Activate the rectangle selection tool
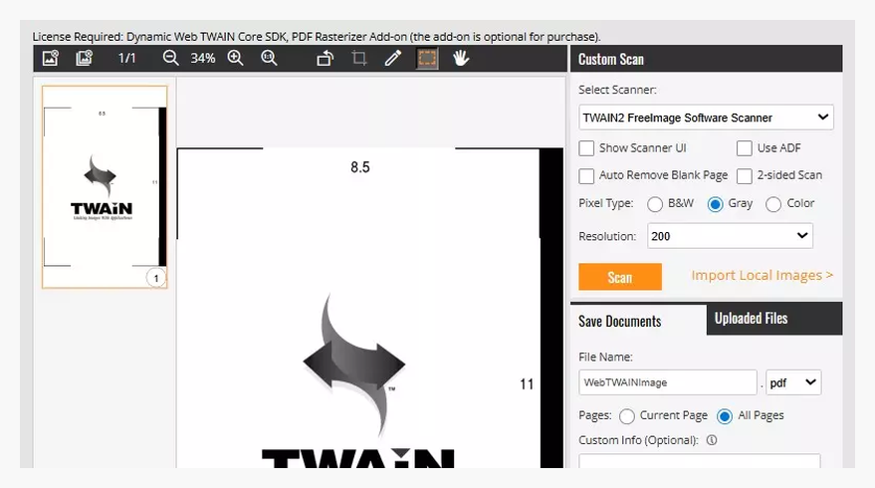 pyautogui.click(x=427, y=58)
